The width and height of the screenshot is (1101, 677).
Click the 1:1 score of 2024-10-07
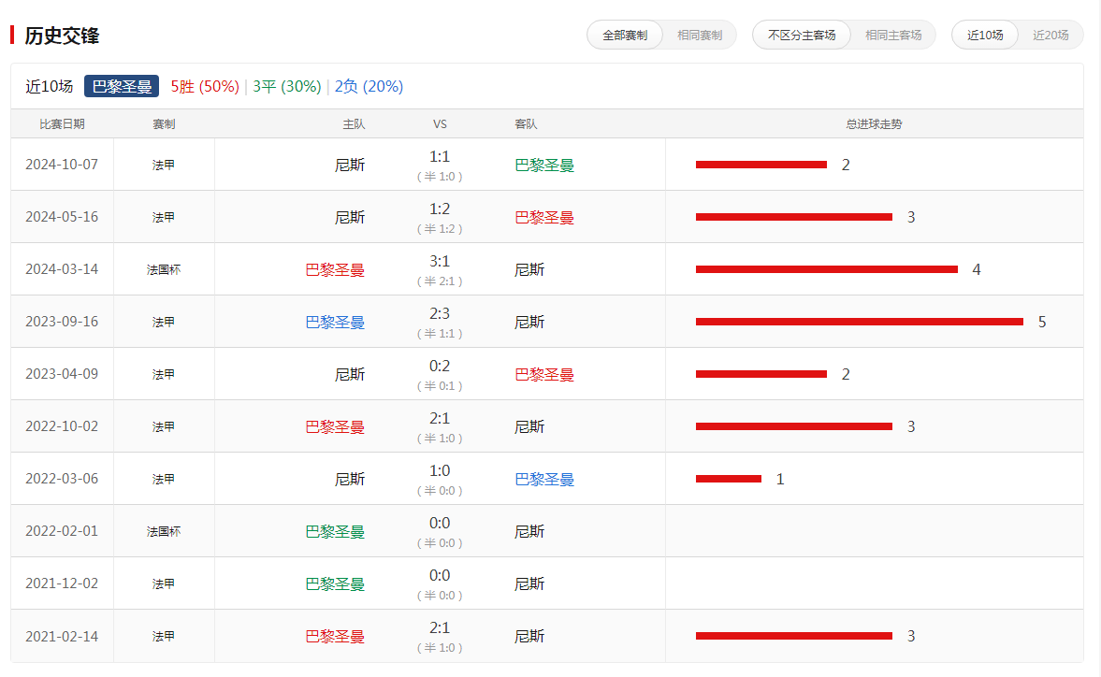[x=440, y=156]
